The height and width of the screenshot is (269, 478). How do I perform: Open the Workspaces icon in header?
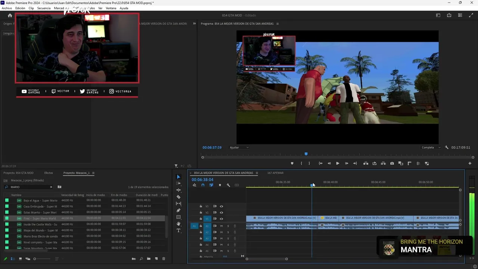click(438, 15)
